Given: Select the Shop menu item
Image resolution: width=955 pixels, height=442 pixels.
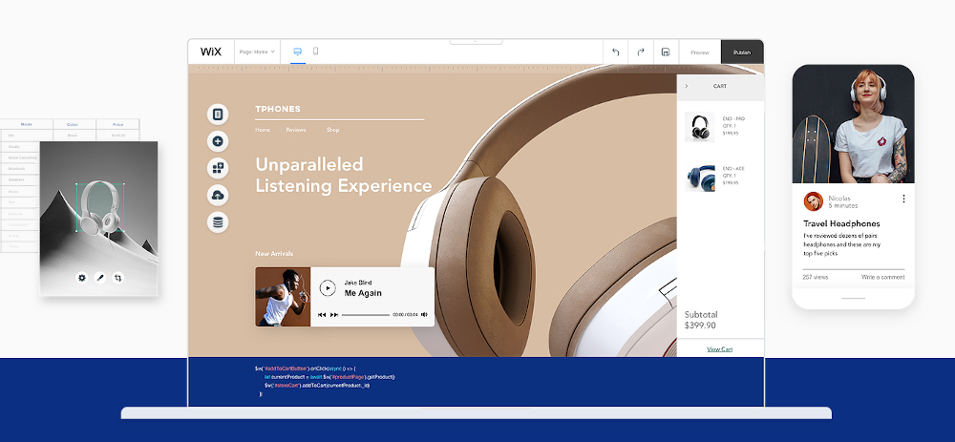Looking at the screenshot, I should coord(332,130).
